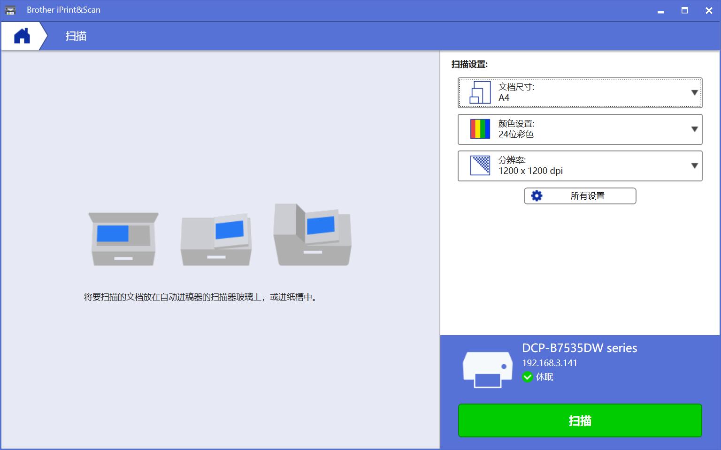Open the 颜色设置 24位彩色 dropdown
The height and width of the screenshot is (450, 721).
coord(695,129)
